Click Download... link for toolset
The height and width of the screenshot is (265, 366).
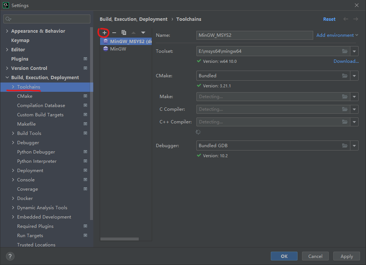pos(346,61)
